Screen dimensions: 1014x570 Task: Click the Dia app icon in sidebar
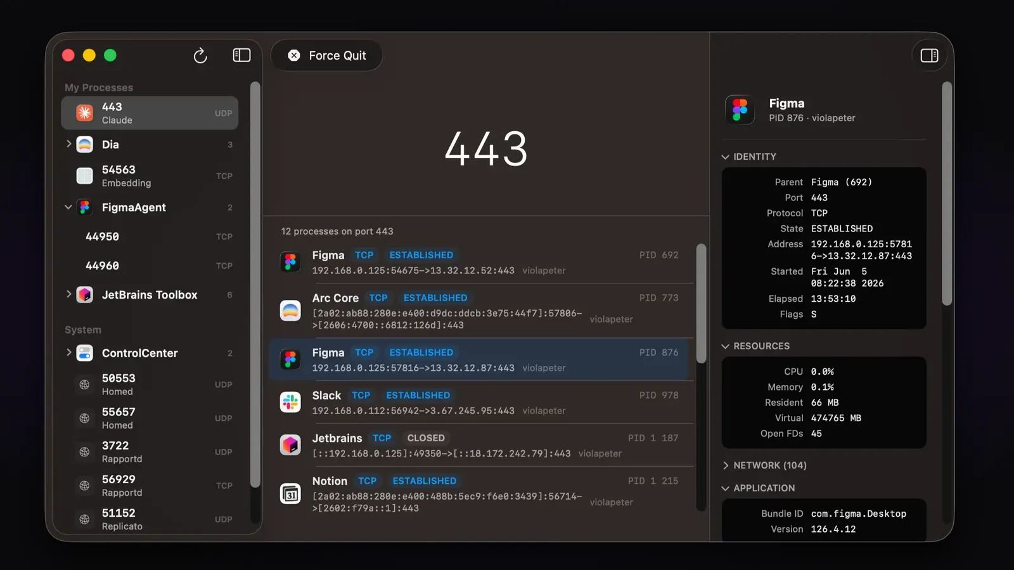click(84, 145)
